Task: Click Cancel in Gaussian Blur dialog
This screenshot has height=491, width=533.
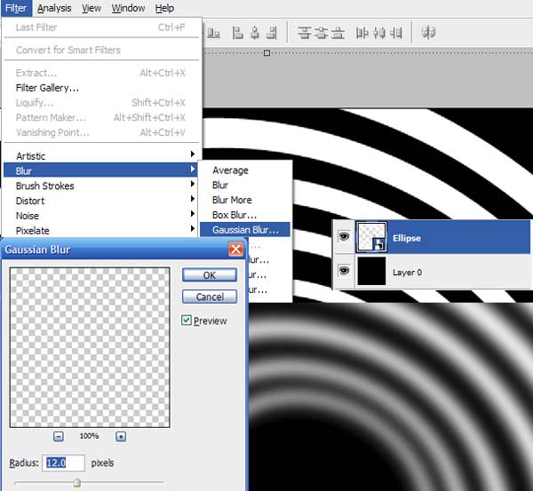Action: (x=210, y=297)
